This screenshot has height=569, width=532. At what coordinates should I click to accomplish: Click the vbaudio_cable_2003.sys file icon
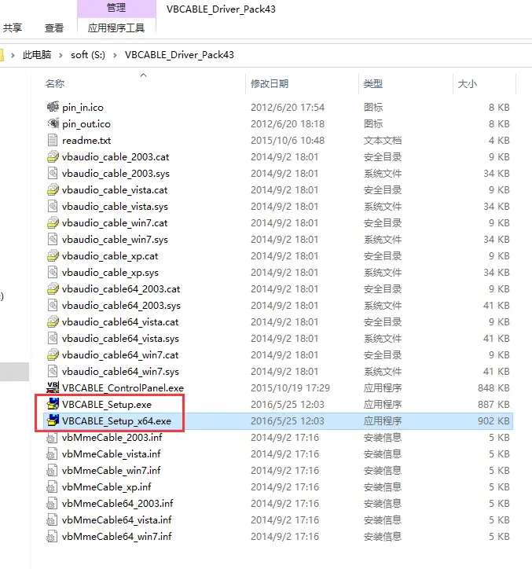coord(53,173)
